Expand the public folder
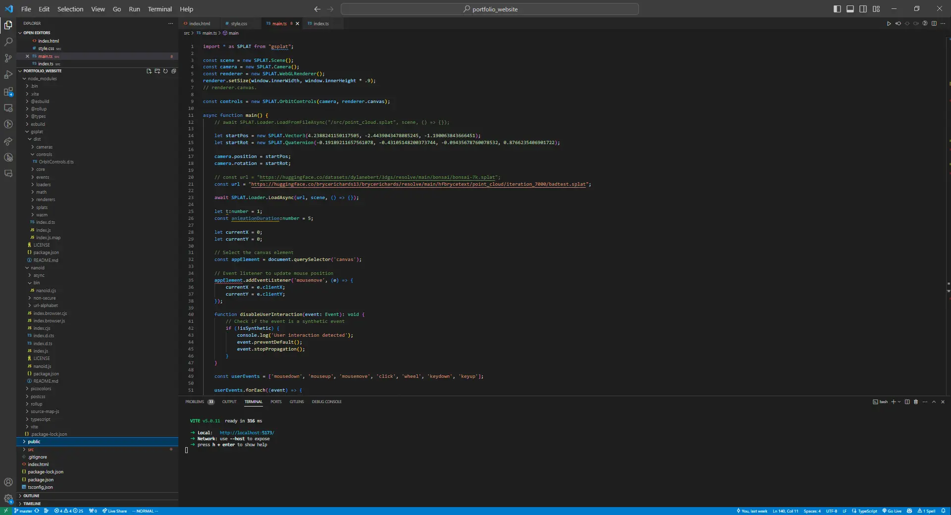Screen dimensions: 951x515 [x=34, y=442]
